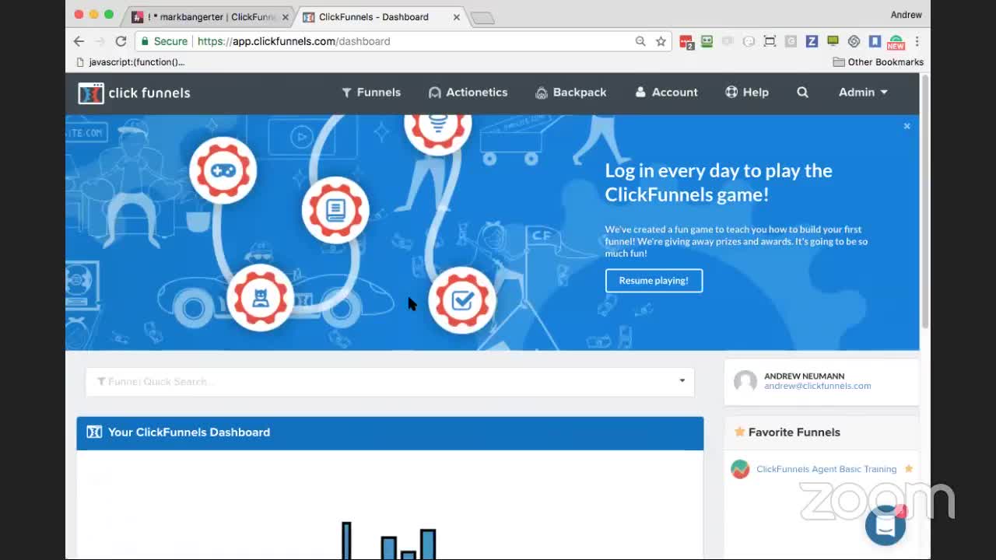Click the user avatar icon

(745, 381)
